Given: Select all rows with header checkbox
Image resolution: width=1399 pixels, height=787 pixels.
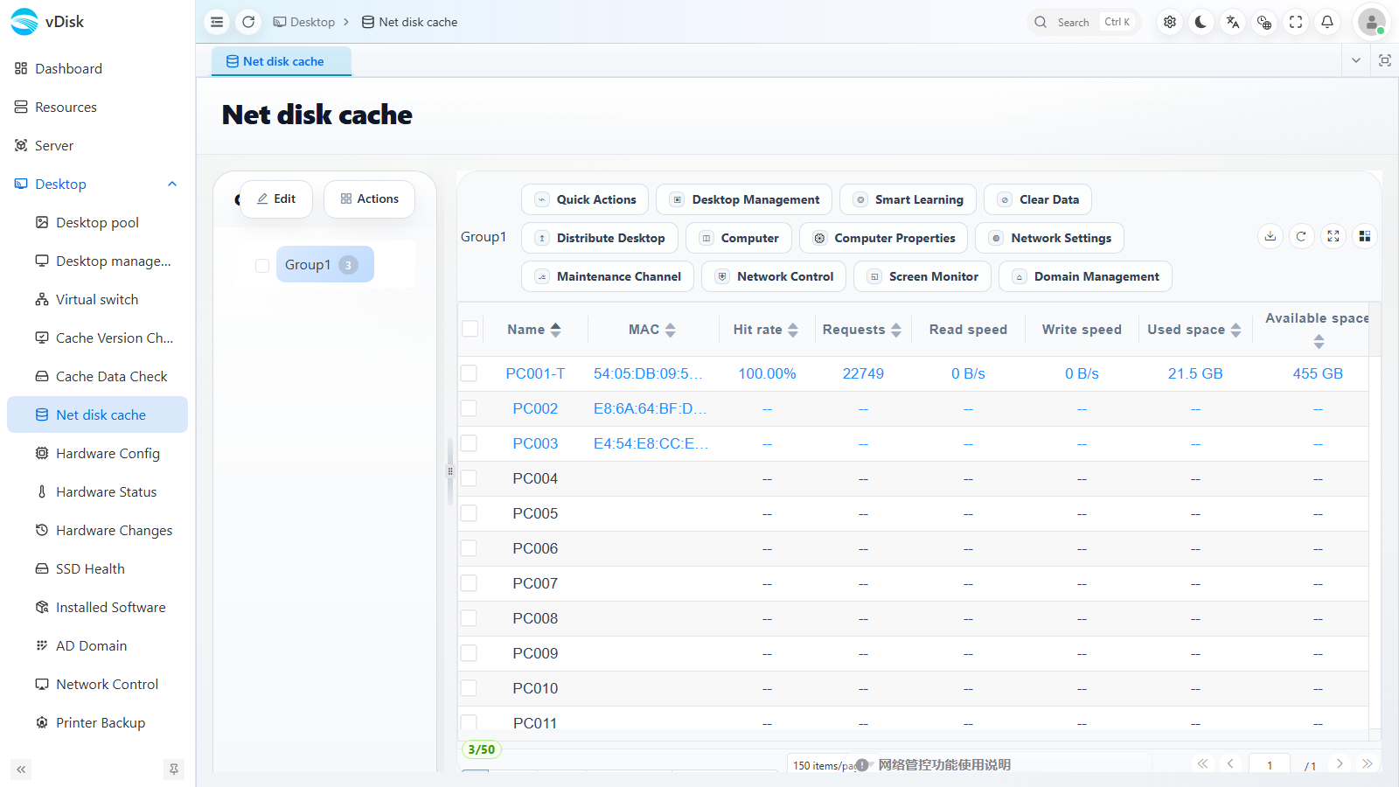Looking at the screenshot, I should [x=470, y=329].
